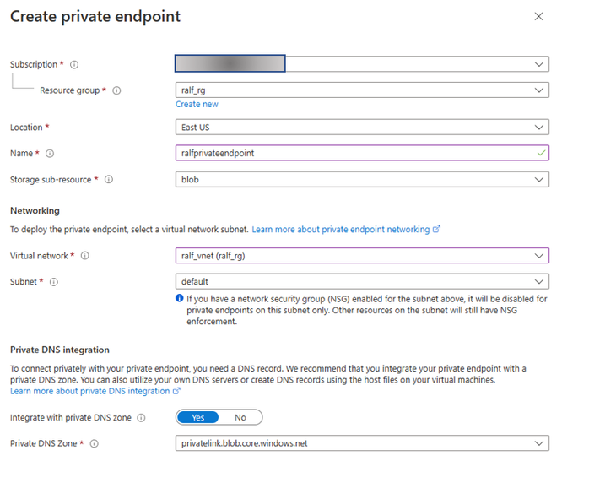589x483 pixels.
Task: Open the Location dropdown set to East US
Action: click(538, 128)
